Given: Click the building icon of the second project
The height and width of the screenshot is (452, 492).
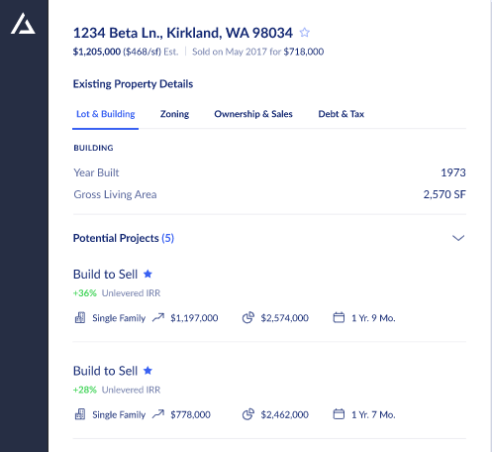Looking at the screenshot, I should point(80,414).
